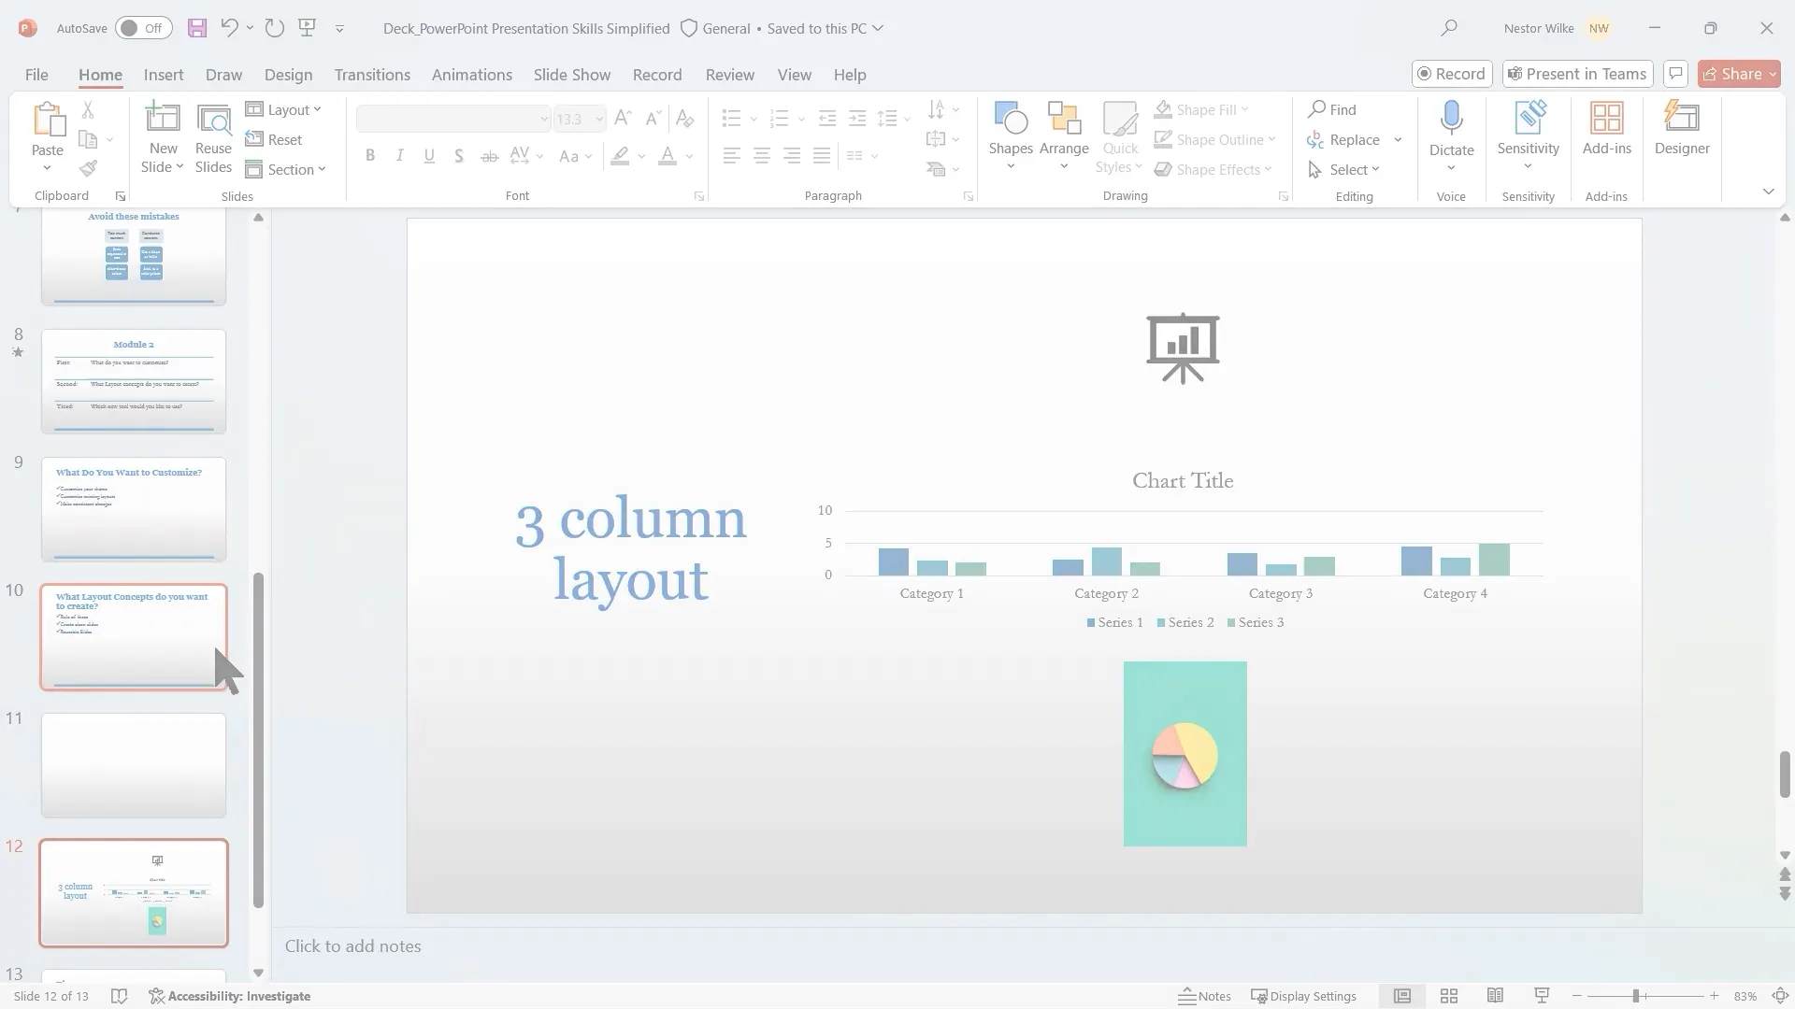The height and width of the screenshot is (1009, 1795).
Task: Clear all formatting icon
Action: click(684, 118)
